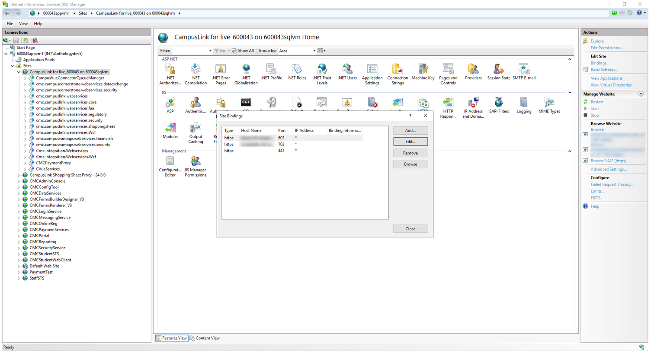The image size is (651, 351).
Task: Open the View menu
Action: [23, 23]
